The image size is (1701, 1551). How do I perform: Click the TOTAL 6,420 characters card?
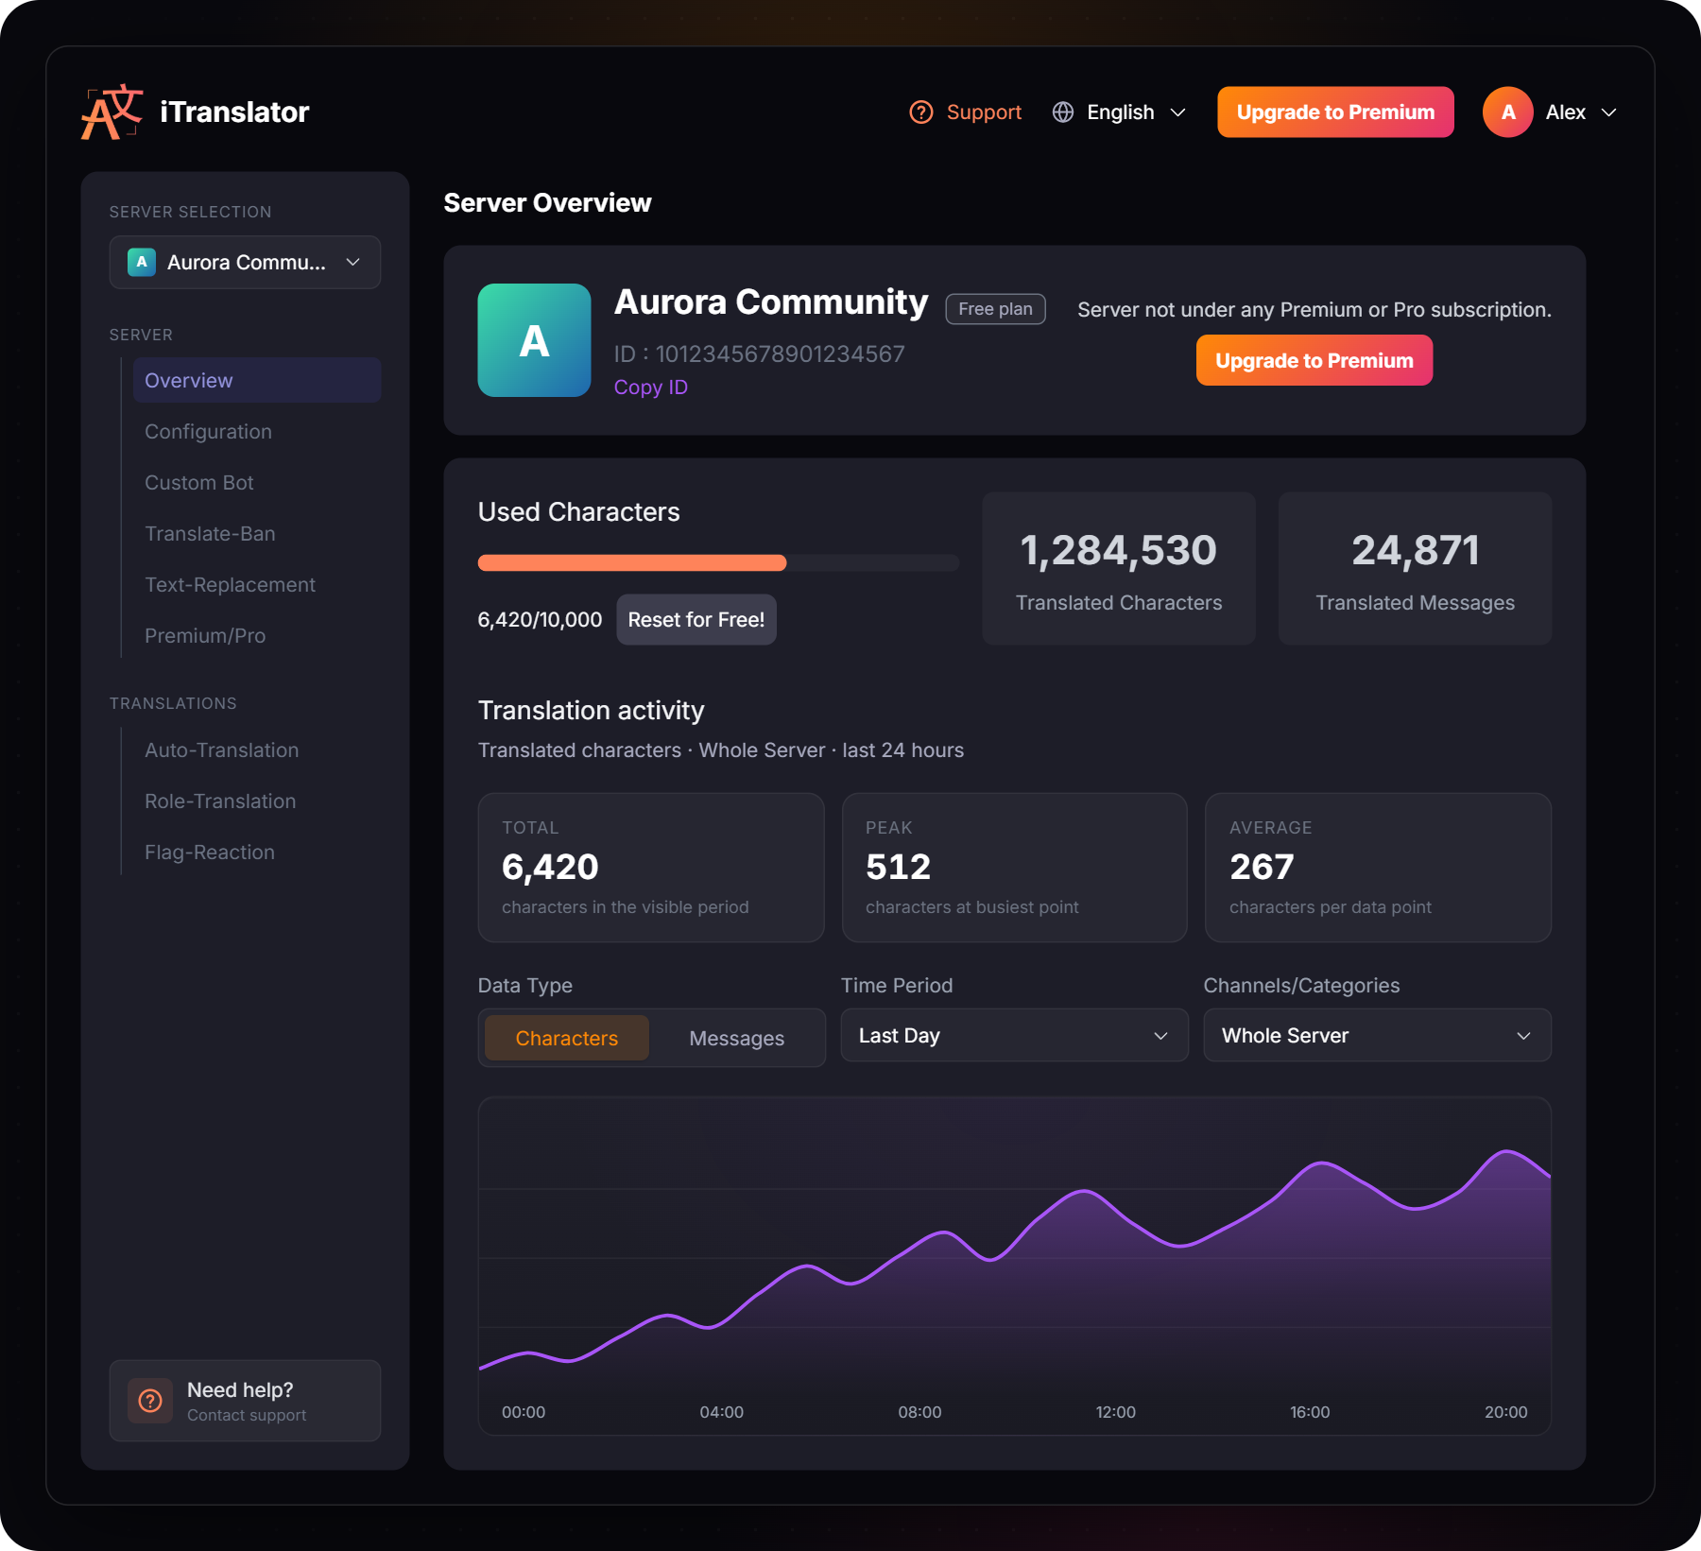[x=651, y=867]
